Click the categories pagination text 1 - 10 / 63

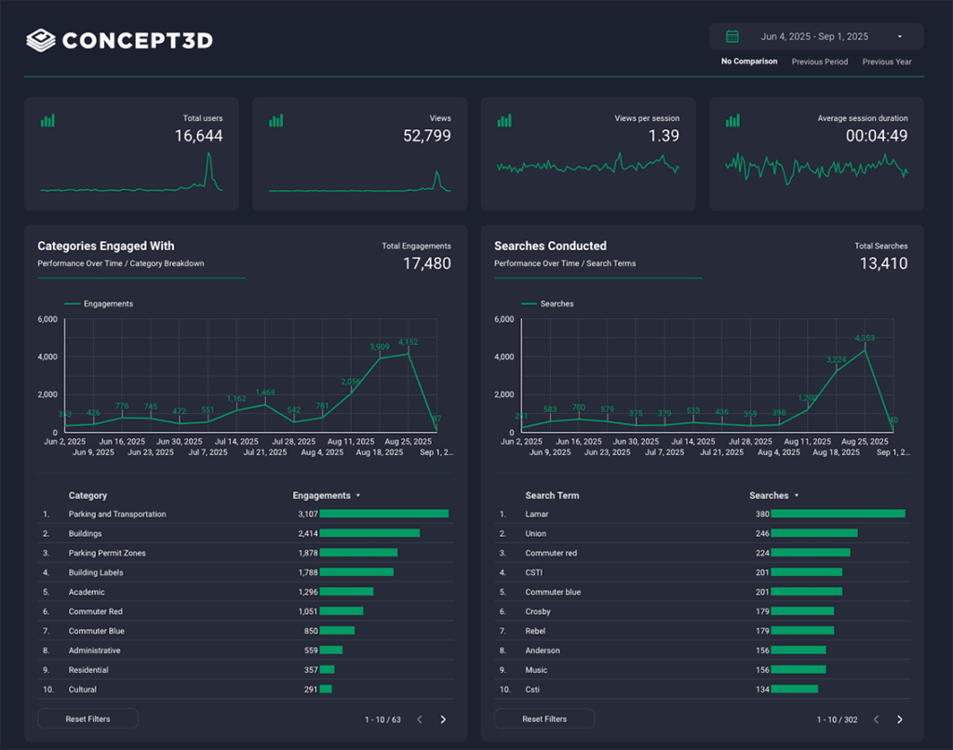point(383,719)
